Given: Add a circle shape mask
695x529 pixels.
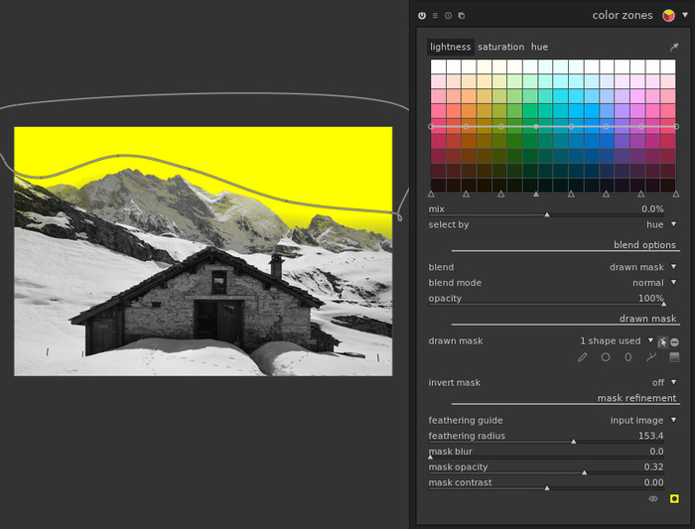Looking at the screenshot, I should point(606,357).
